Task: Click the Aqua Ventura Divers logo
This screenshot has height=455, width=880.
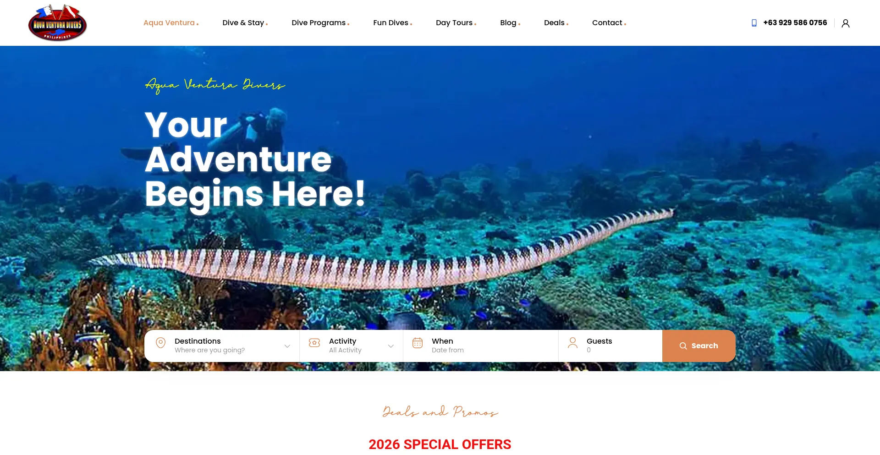Action: (58, 23)
